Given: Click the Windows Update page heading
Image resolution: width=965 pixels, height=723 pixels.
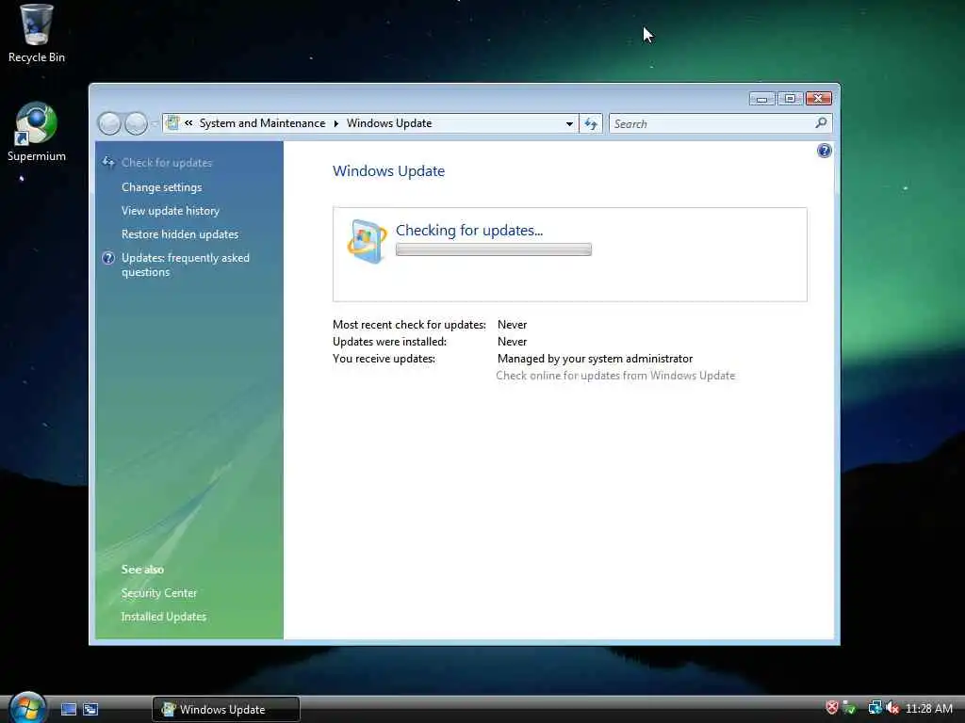Looking at the screenshot, I should (388, 171).
